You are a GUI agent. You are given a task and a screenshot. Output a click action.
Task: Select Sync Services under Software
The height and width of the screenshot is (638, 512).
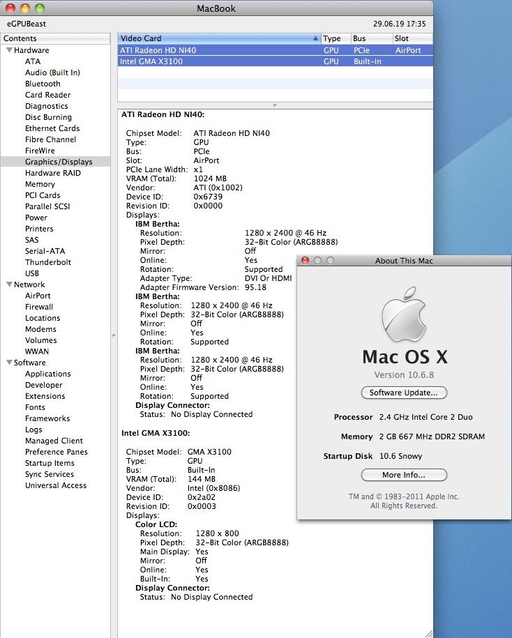pos(50,474)
